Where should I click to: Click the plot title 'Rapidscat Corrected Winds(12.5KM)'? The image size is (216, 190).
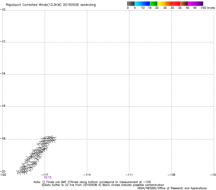point(34,5)
